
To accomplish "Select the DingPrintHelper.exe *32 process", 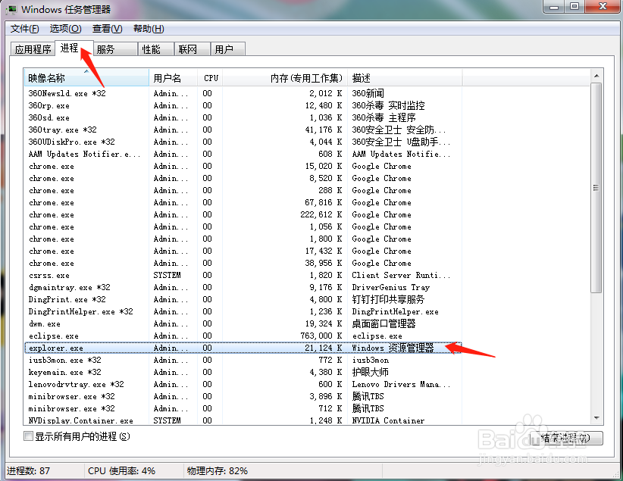I will point(243,311).
